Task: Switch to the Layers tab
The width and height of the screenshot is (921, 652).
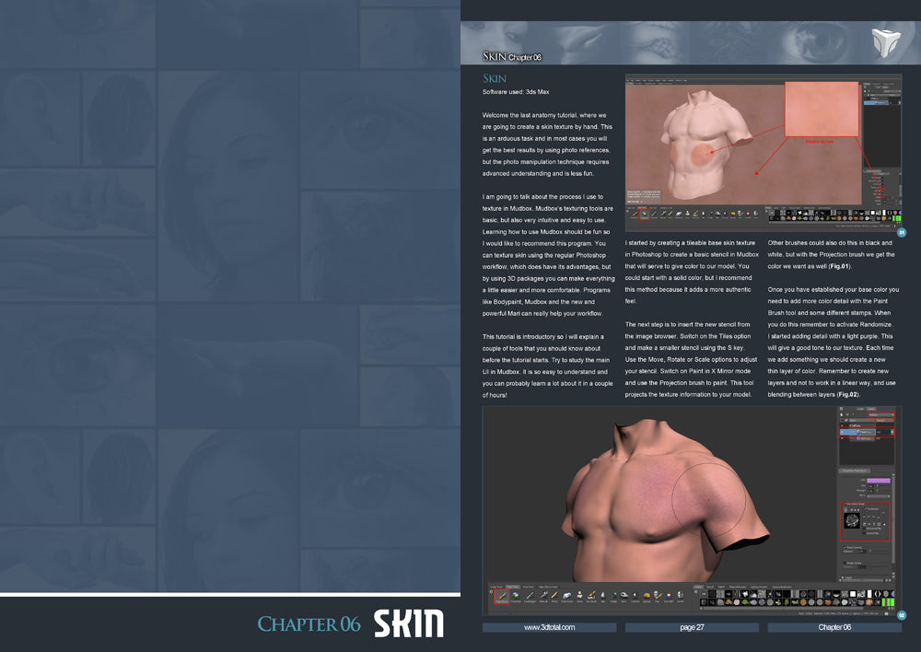Action: [871, 408]
